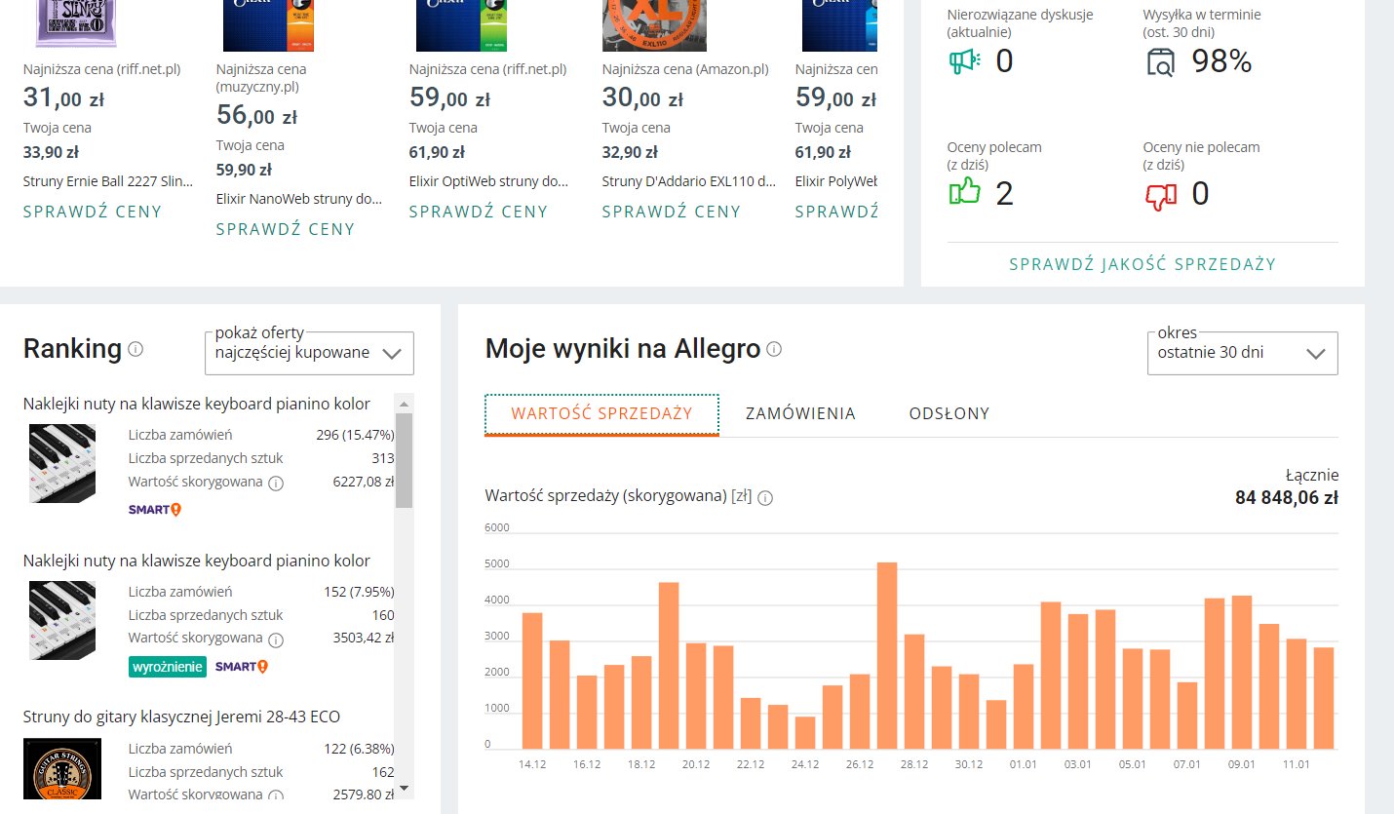Viewport: 1394px width, 814px height.
Task: Click info icon by first Wartość skorygowana
Action: 276,484
